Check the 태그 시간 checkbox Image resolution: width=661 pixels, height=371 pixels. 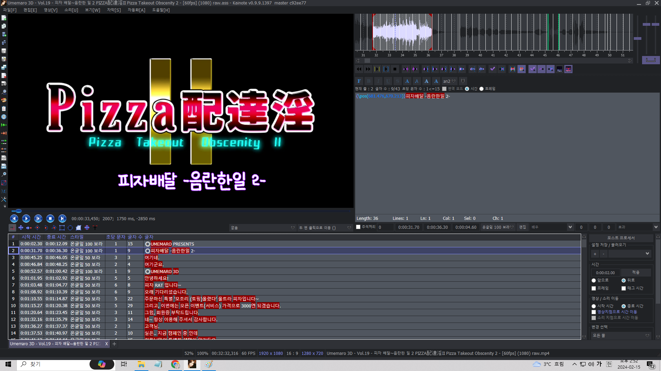click(x=623, y=288)
